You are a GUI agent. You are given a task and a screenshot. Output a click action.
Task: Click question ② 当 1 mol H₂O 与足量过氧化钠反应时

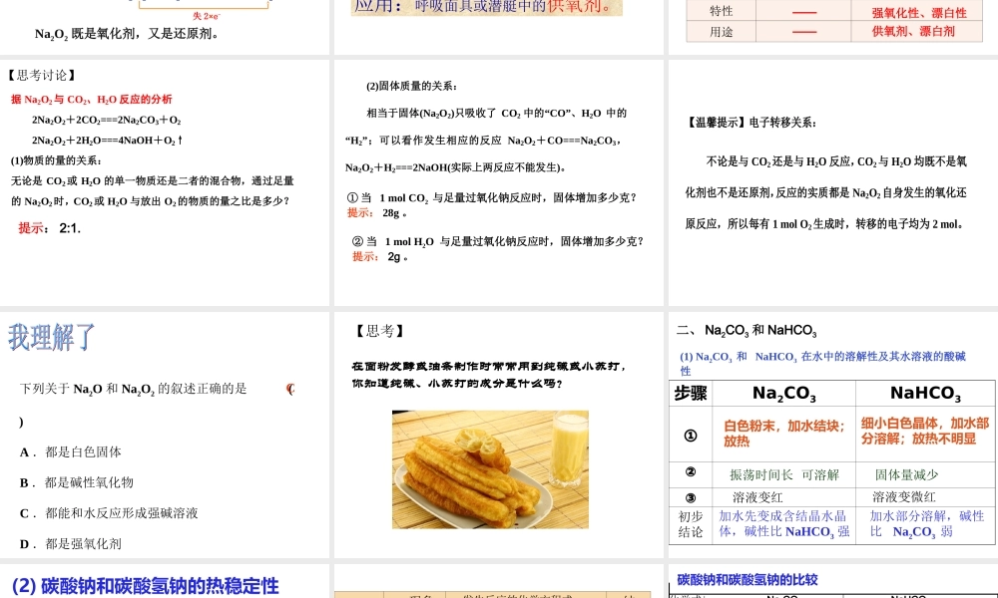(x=498, y=241)
